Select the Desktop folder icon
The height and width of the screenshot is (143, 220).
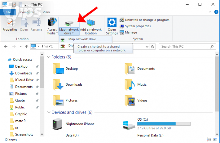pos(58,69)
